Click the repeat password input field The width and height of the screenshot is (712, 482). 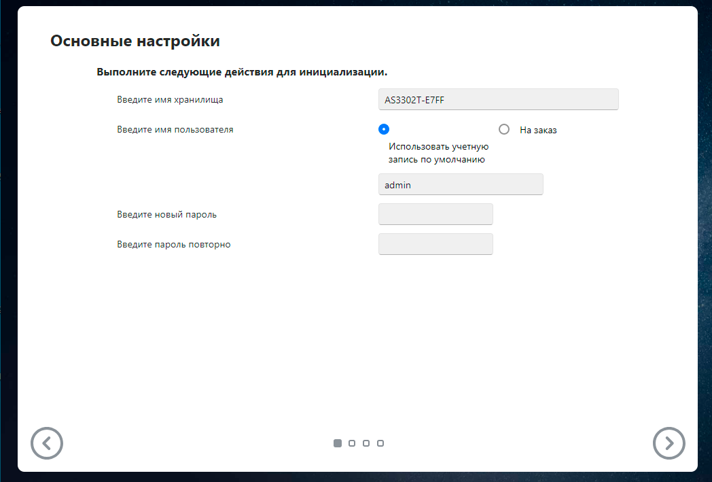(x=436, y=244)
